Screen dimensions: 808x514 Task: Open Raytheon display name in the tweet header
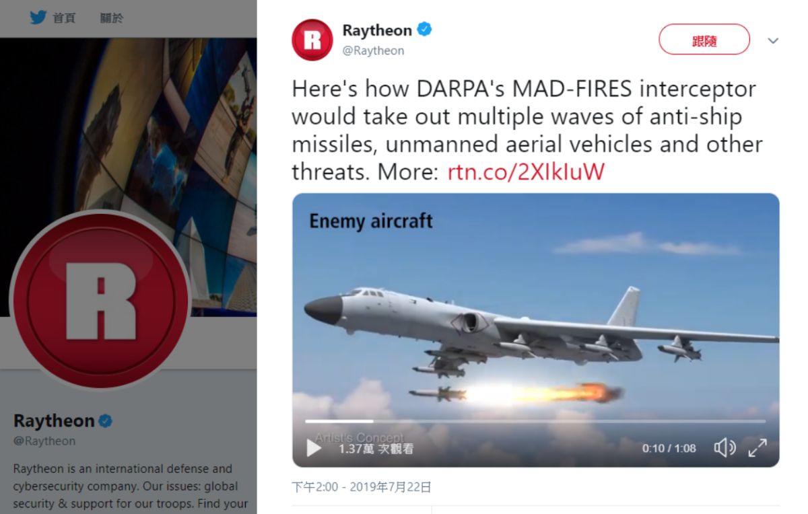377,30
